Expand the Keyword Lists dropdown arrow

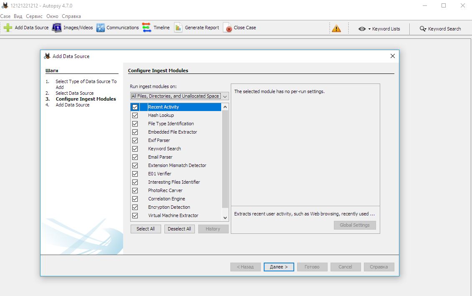click(369, 29)
